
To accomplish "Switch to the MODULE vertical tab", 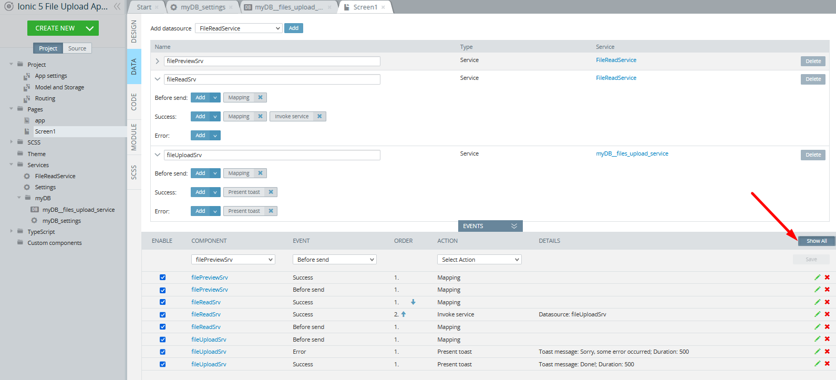I will click(x=134, y=137).
